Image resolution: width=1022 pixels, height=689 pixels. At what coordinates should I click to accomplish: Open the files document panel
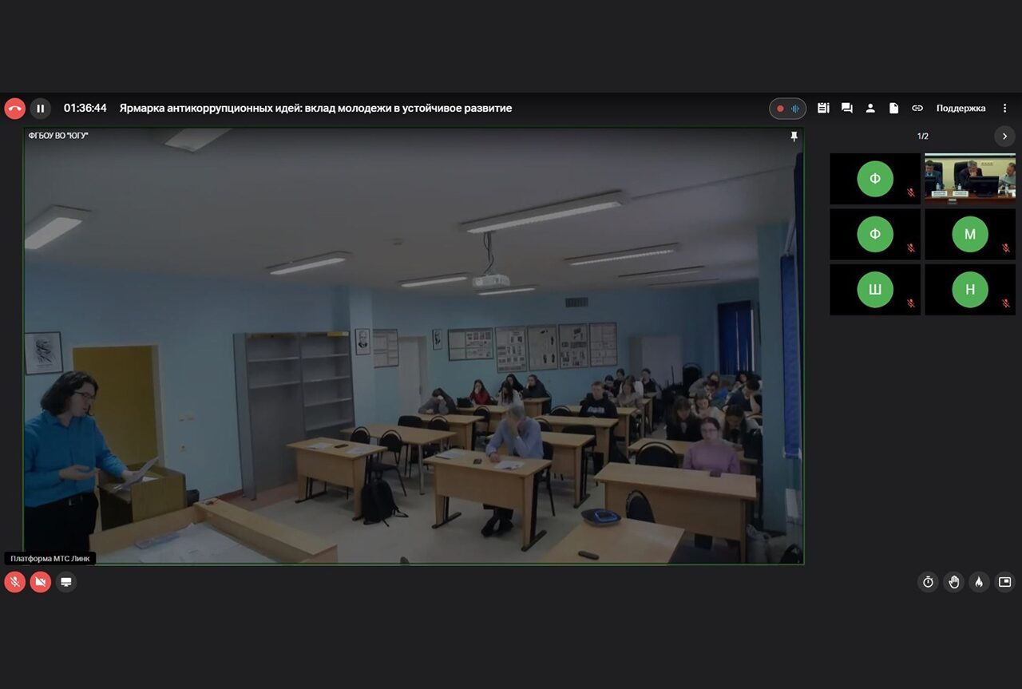(x=894, y=109)
